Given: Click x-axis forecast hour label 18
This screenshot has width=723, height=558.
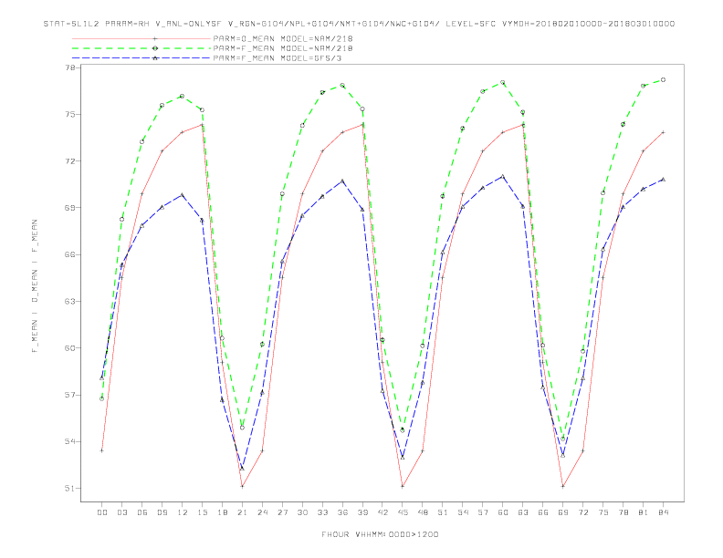Looking at the screenshot, I should coord(222,512).
